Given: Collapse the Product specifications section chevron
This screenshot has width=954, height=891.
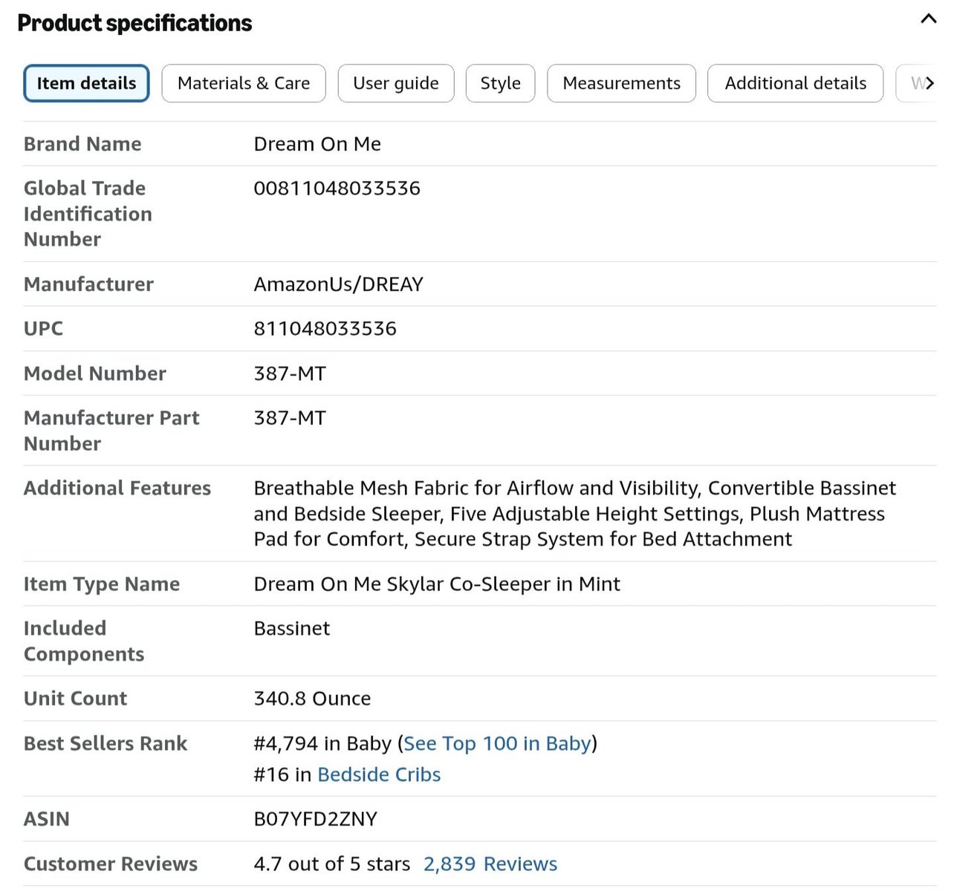Looking at the screenshot, I should click(928, 19).
